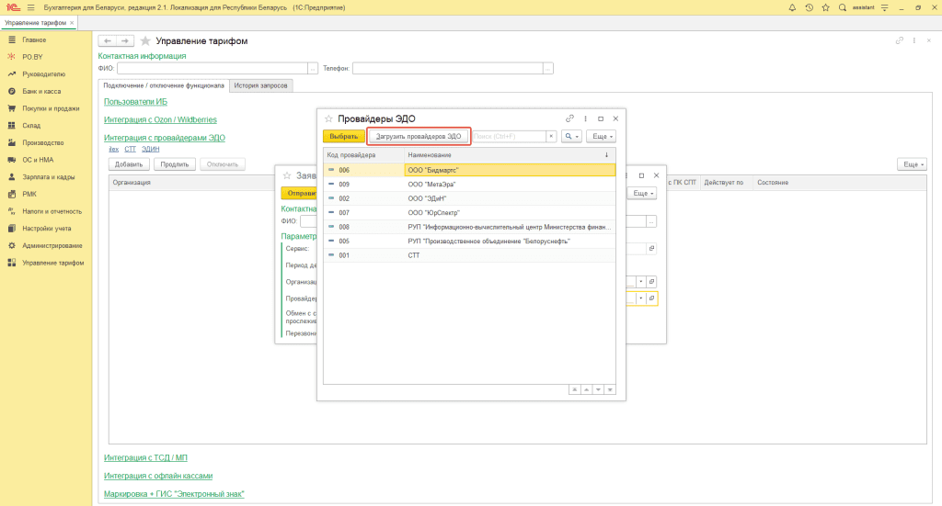Click the back navigation arrow
Image resolution: width=942 pixels, height=506 pixels.
[107, 41]
